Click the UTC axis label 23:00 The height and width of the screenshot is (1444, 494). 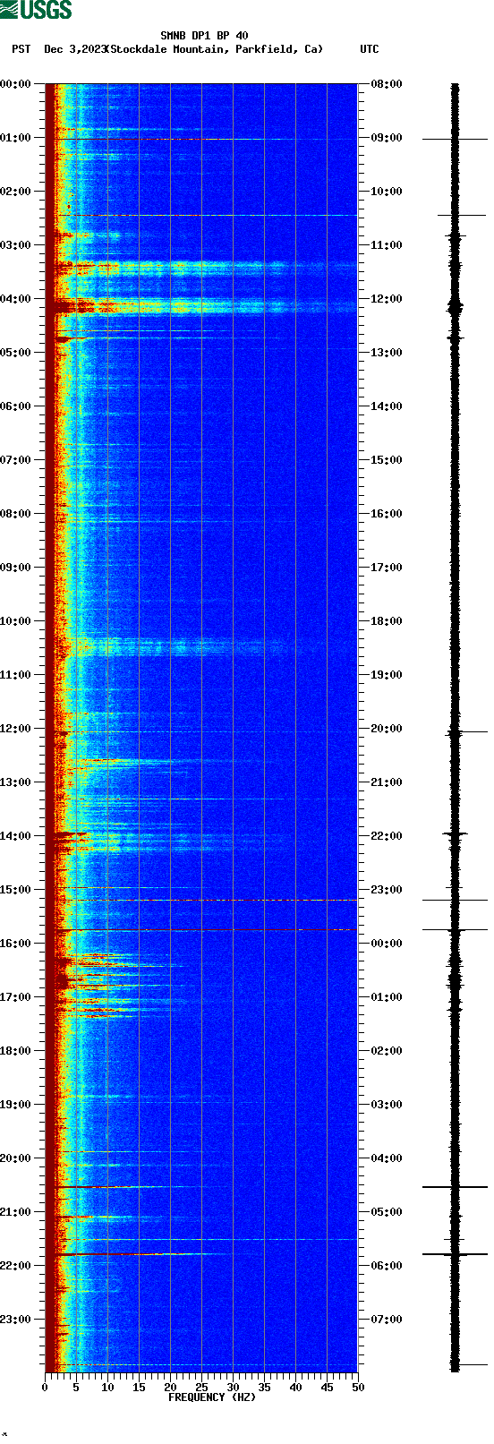(x=386, y=890)
